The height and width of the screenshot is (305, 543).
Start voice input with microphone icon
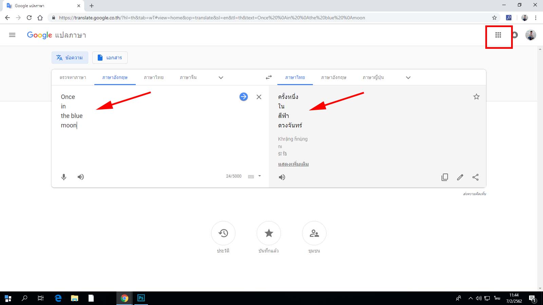coord(64,177)
